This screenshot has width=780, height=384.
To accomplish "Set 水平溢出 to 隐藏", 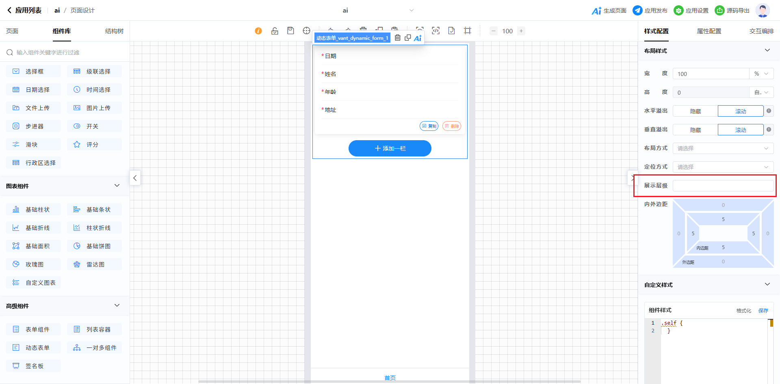I will pos(695,111).
